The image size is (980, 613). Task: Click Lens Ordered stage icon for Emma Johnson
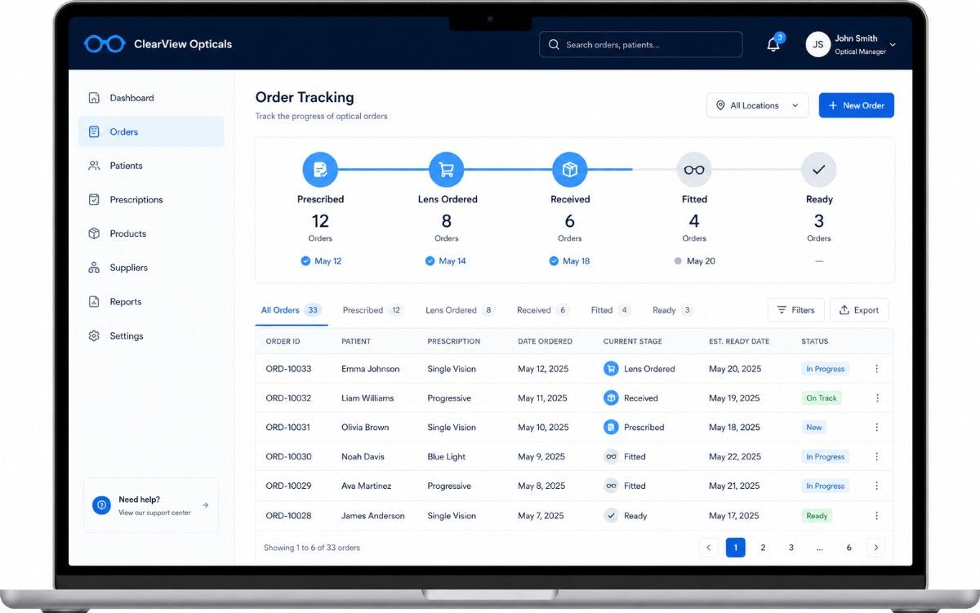tap(611, 369)
